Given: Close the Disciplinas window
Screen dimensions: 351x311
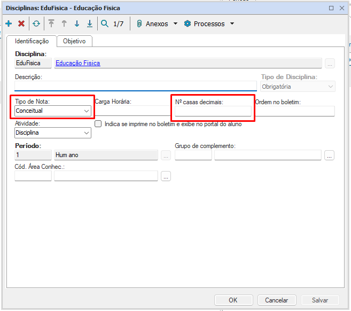Looking at the screenshot, I should [342, 8].
